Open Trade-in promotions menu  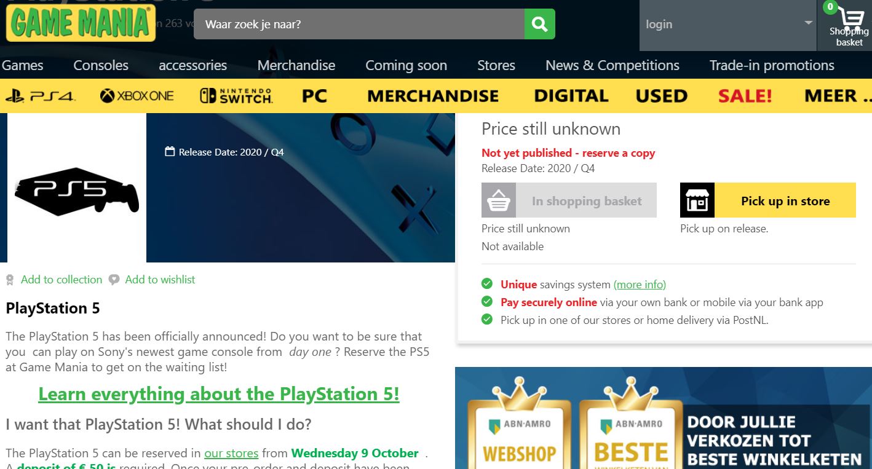pos(772,65)
